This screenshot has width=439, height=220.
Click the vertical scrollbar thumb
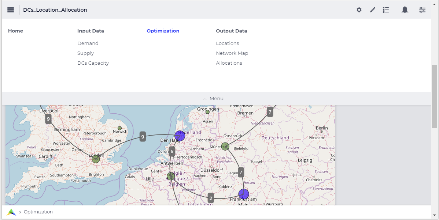coord(434,96)
